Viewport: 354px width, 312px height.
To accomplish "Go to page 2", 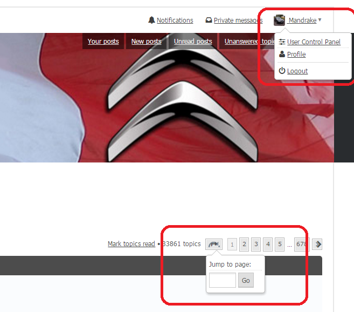I will [244, 244].
